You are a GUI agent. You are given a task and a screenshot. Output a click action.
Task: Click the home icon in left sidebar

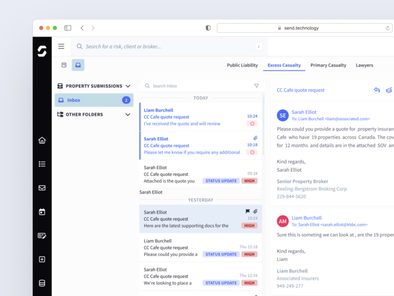[x=42, y=140]
